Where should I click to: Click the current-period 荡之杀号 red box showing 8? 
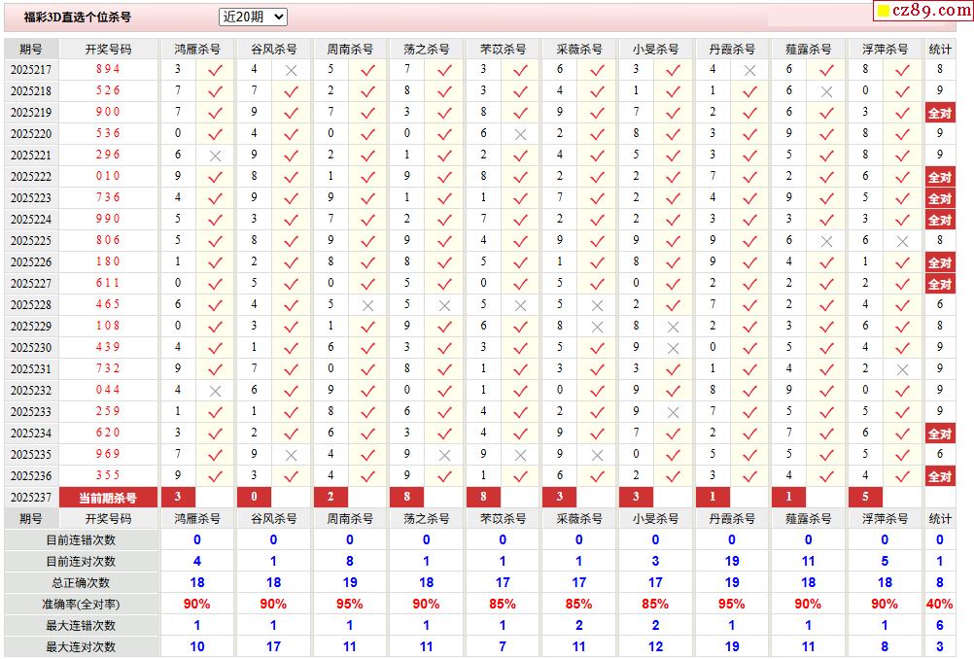tap(407, 497)
